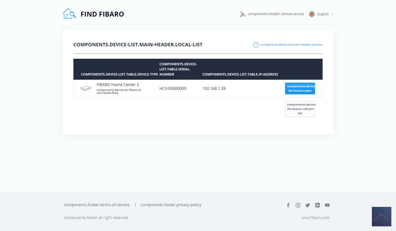
Task: Visit the www.fibaro.com link
Action: [315, 218]
